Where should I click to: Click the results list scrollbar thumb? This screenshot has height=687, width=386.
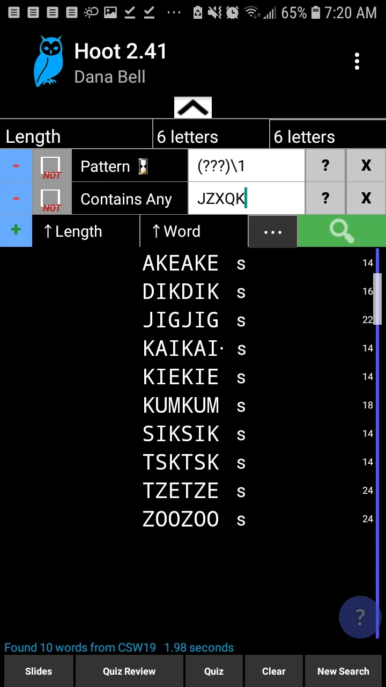click(x=377, y=298)
